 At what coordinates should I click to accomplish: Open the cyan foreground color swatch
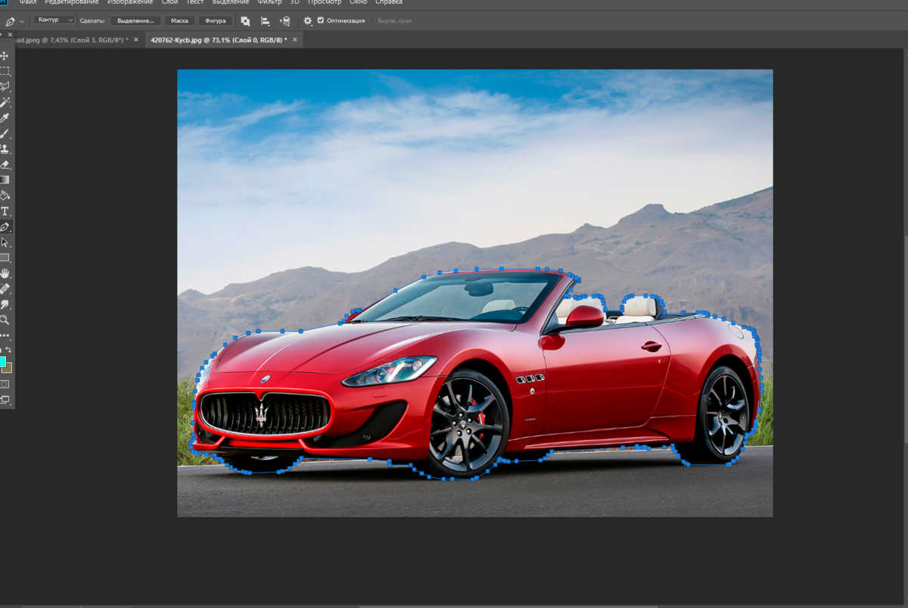tap(2, 361)
